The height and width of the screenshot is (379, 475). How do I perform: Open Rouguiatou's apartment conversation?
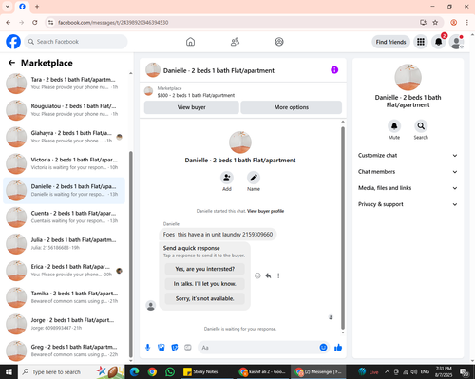[64, 110]
